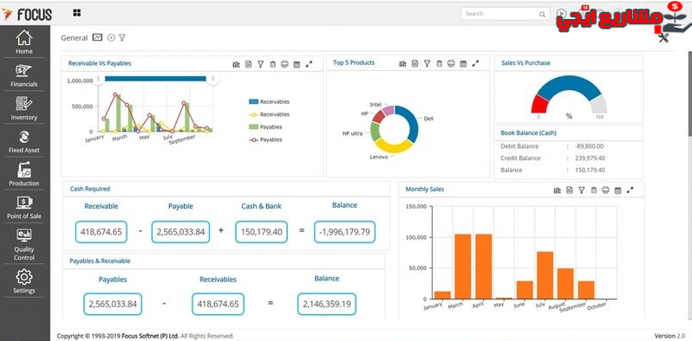692x341 pixels.
Task: Click the Credit Balance value 239,979.40
Action: 590,158
